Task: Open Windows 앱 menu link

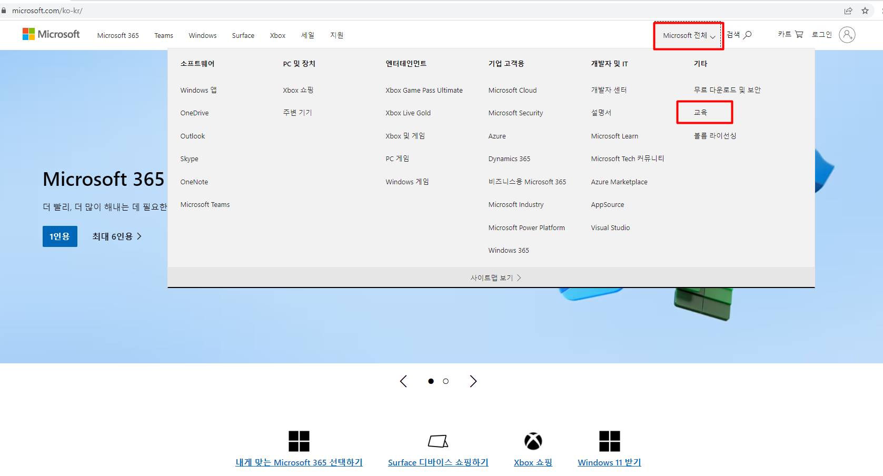Action: click(199, 90)
